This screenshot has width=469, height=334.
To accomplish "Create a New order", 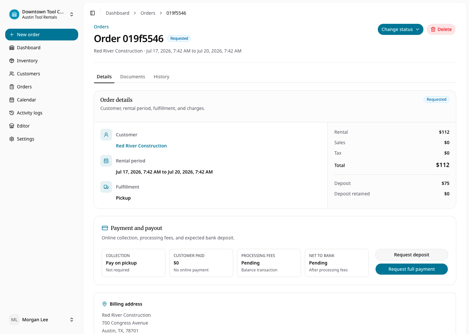I will tap(42, 35).
